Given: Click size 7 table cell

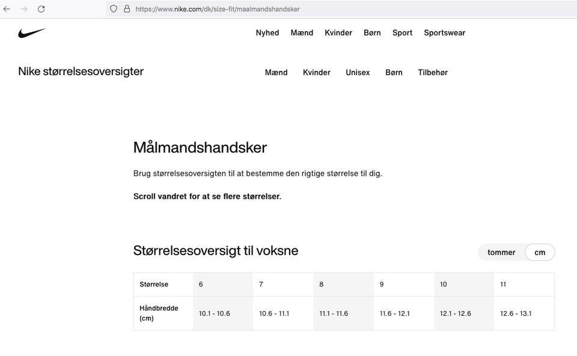Looking at the screenshot, I should 283,285.
